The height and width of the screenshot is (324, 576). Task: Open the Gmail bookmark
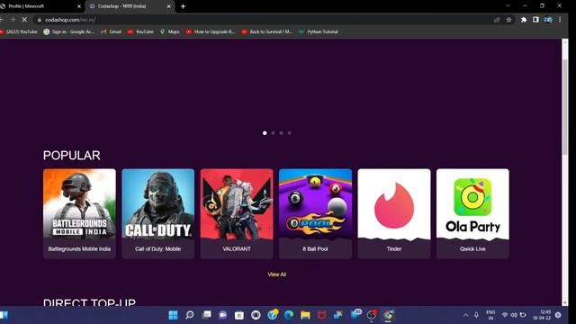click(x=111, y=32)
